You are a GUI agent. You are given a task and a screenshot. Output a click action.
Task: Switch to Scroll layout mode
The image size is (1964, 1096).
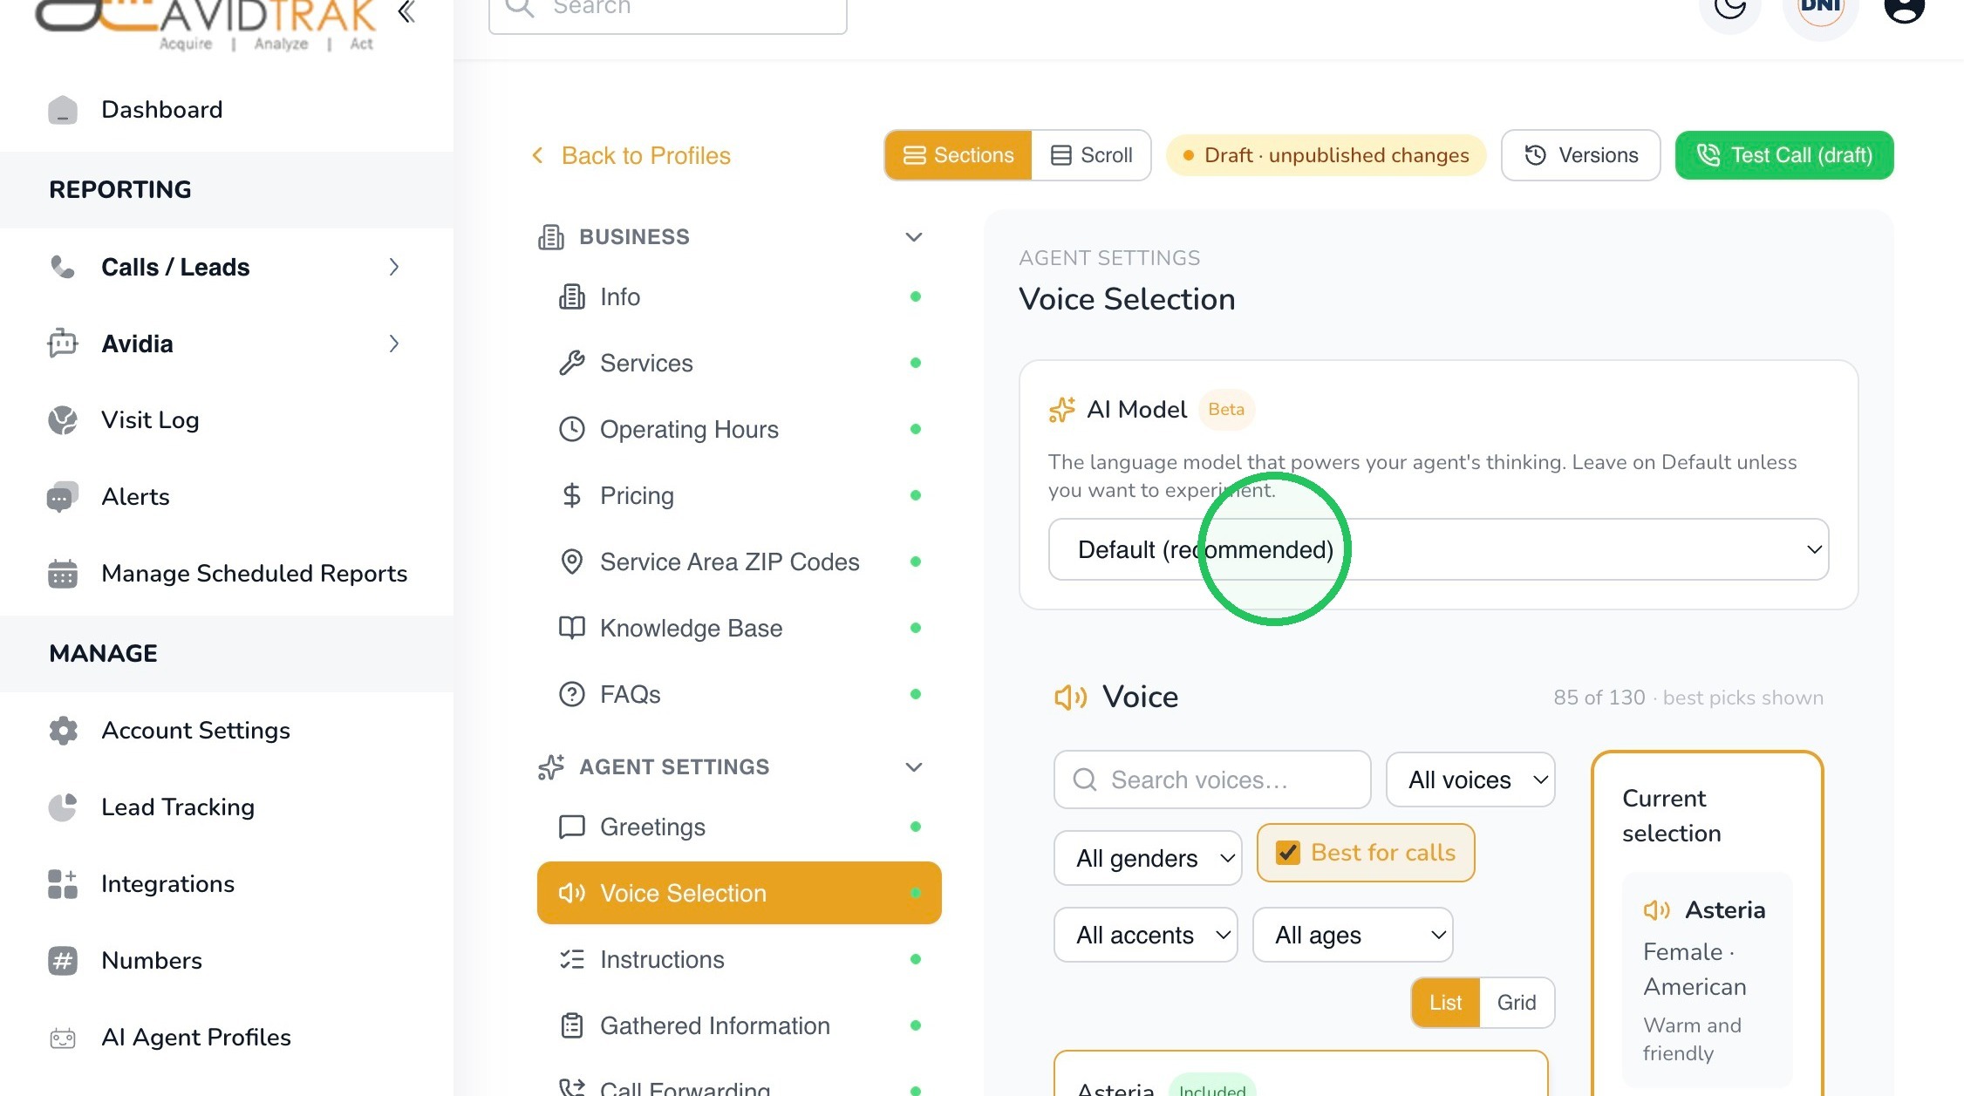[1091, 155]
